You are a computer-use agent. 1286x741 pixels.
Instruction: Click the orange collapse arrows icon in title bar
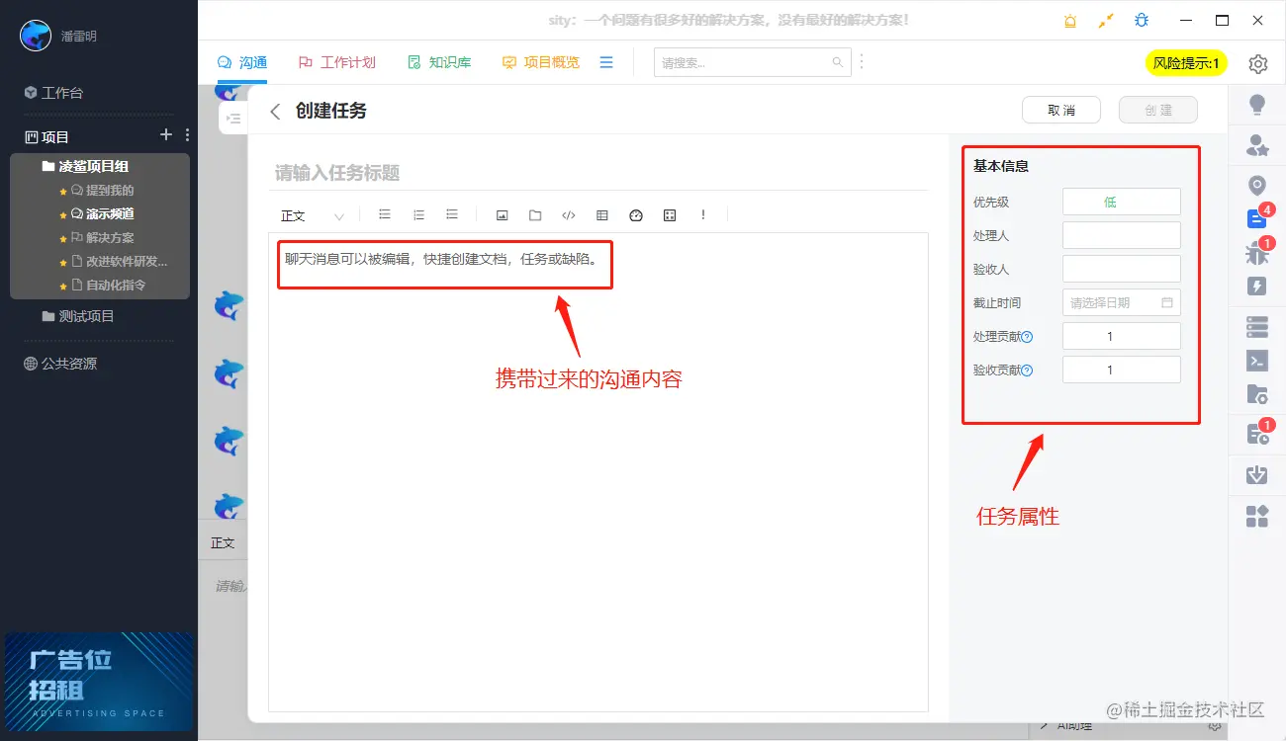pos(1106,21)
